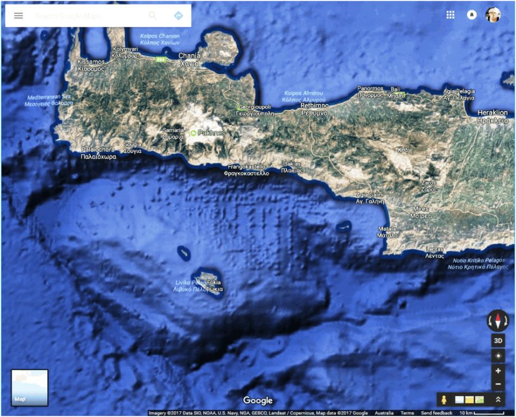Open the hamburger main menu

pos(18,15)
